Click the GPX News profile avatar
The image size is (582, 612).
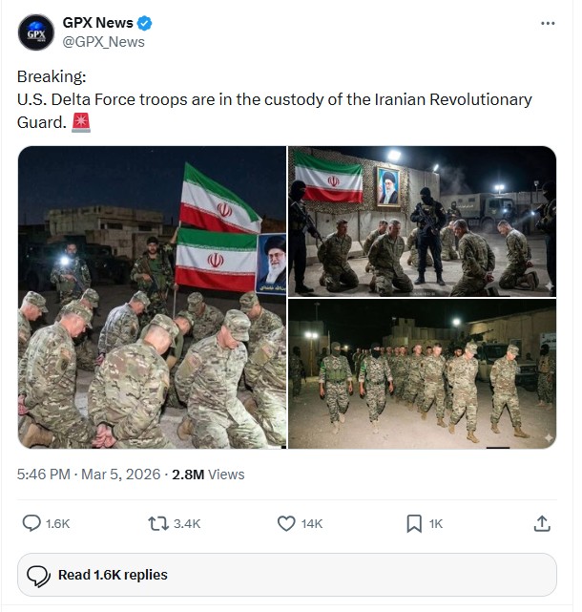pyautogui.click(x=36, y=32)
